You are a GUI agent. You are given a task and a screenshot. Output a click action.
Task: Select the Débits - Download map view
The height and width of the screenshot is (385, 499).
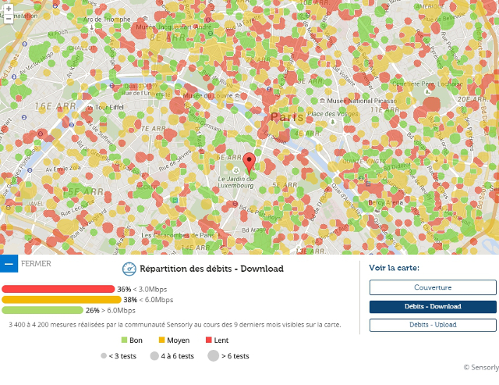coord(433,307)
